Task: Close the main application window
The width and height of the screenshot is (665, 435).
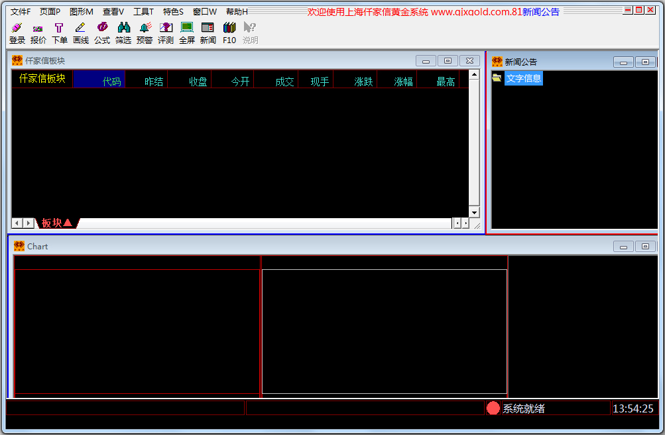Action: point(650,10)
